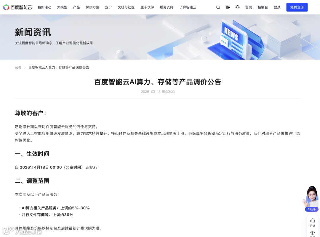The width and height of the screenshot is (320, 237).
Task: Click line 本次涉及以下产品及服务
Action: [x=37, y=194]
